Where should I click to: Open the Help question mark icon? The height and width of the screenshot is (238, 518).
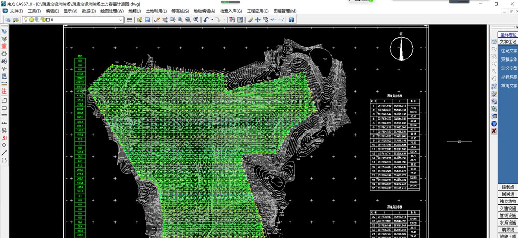[x=291, y=20]
